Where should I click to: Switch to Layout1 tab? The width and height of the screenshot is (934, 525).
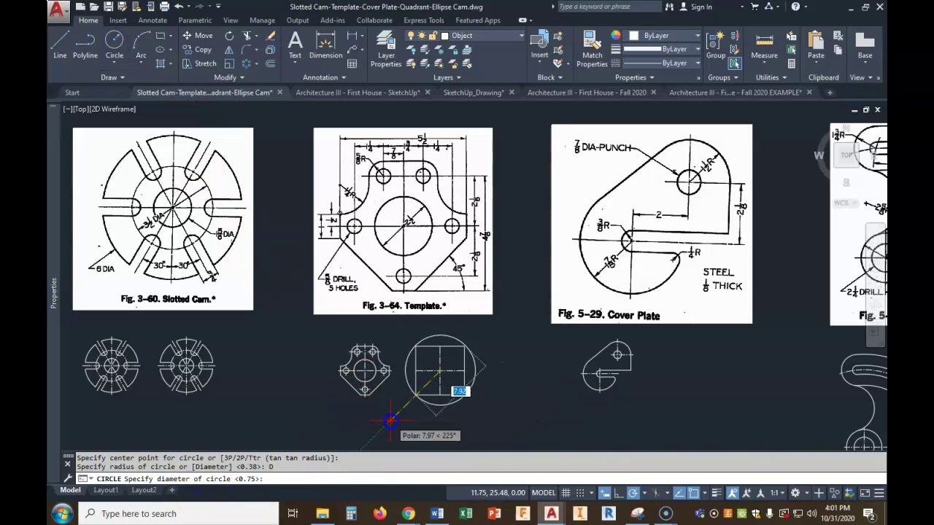tap(106, 490)
